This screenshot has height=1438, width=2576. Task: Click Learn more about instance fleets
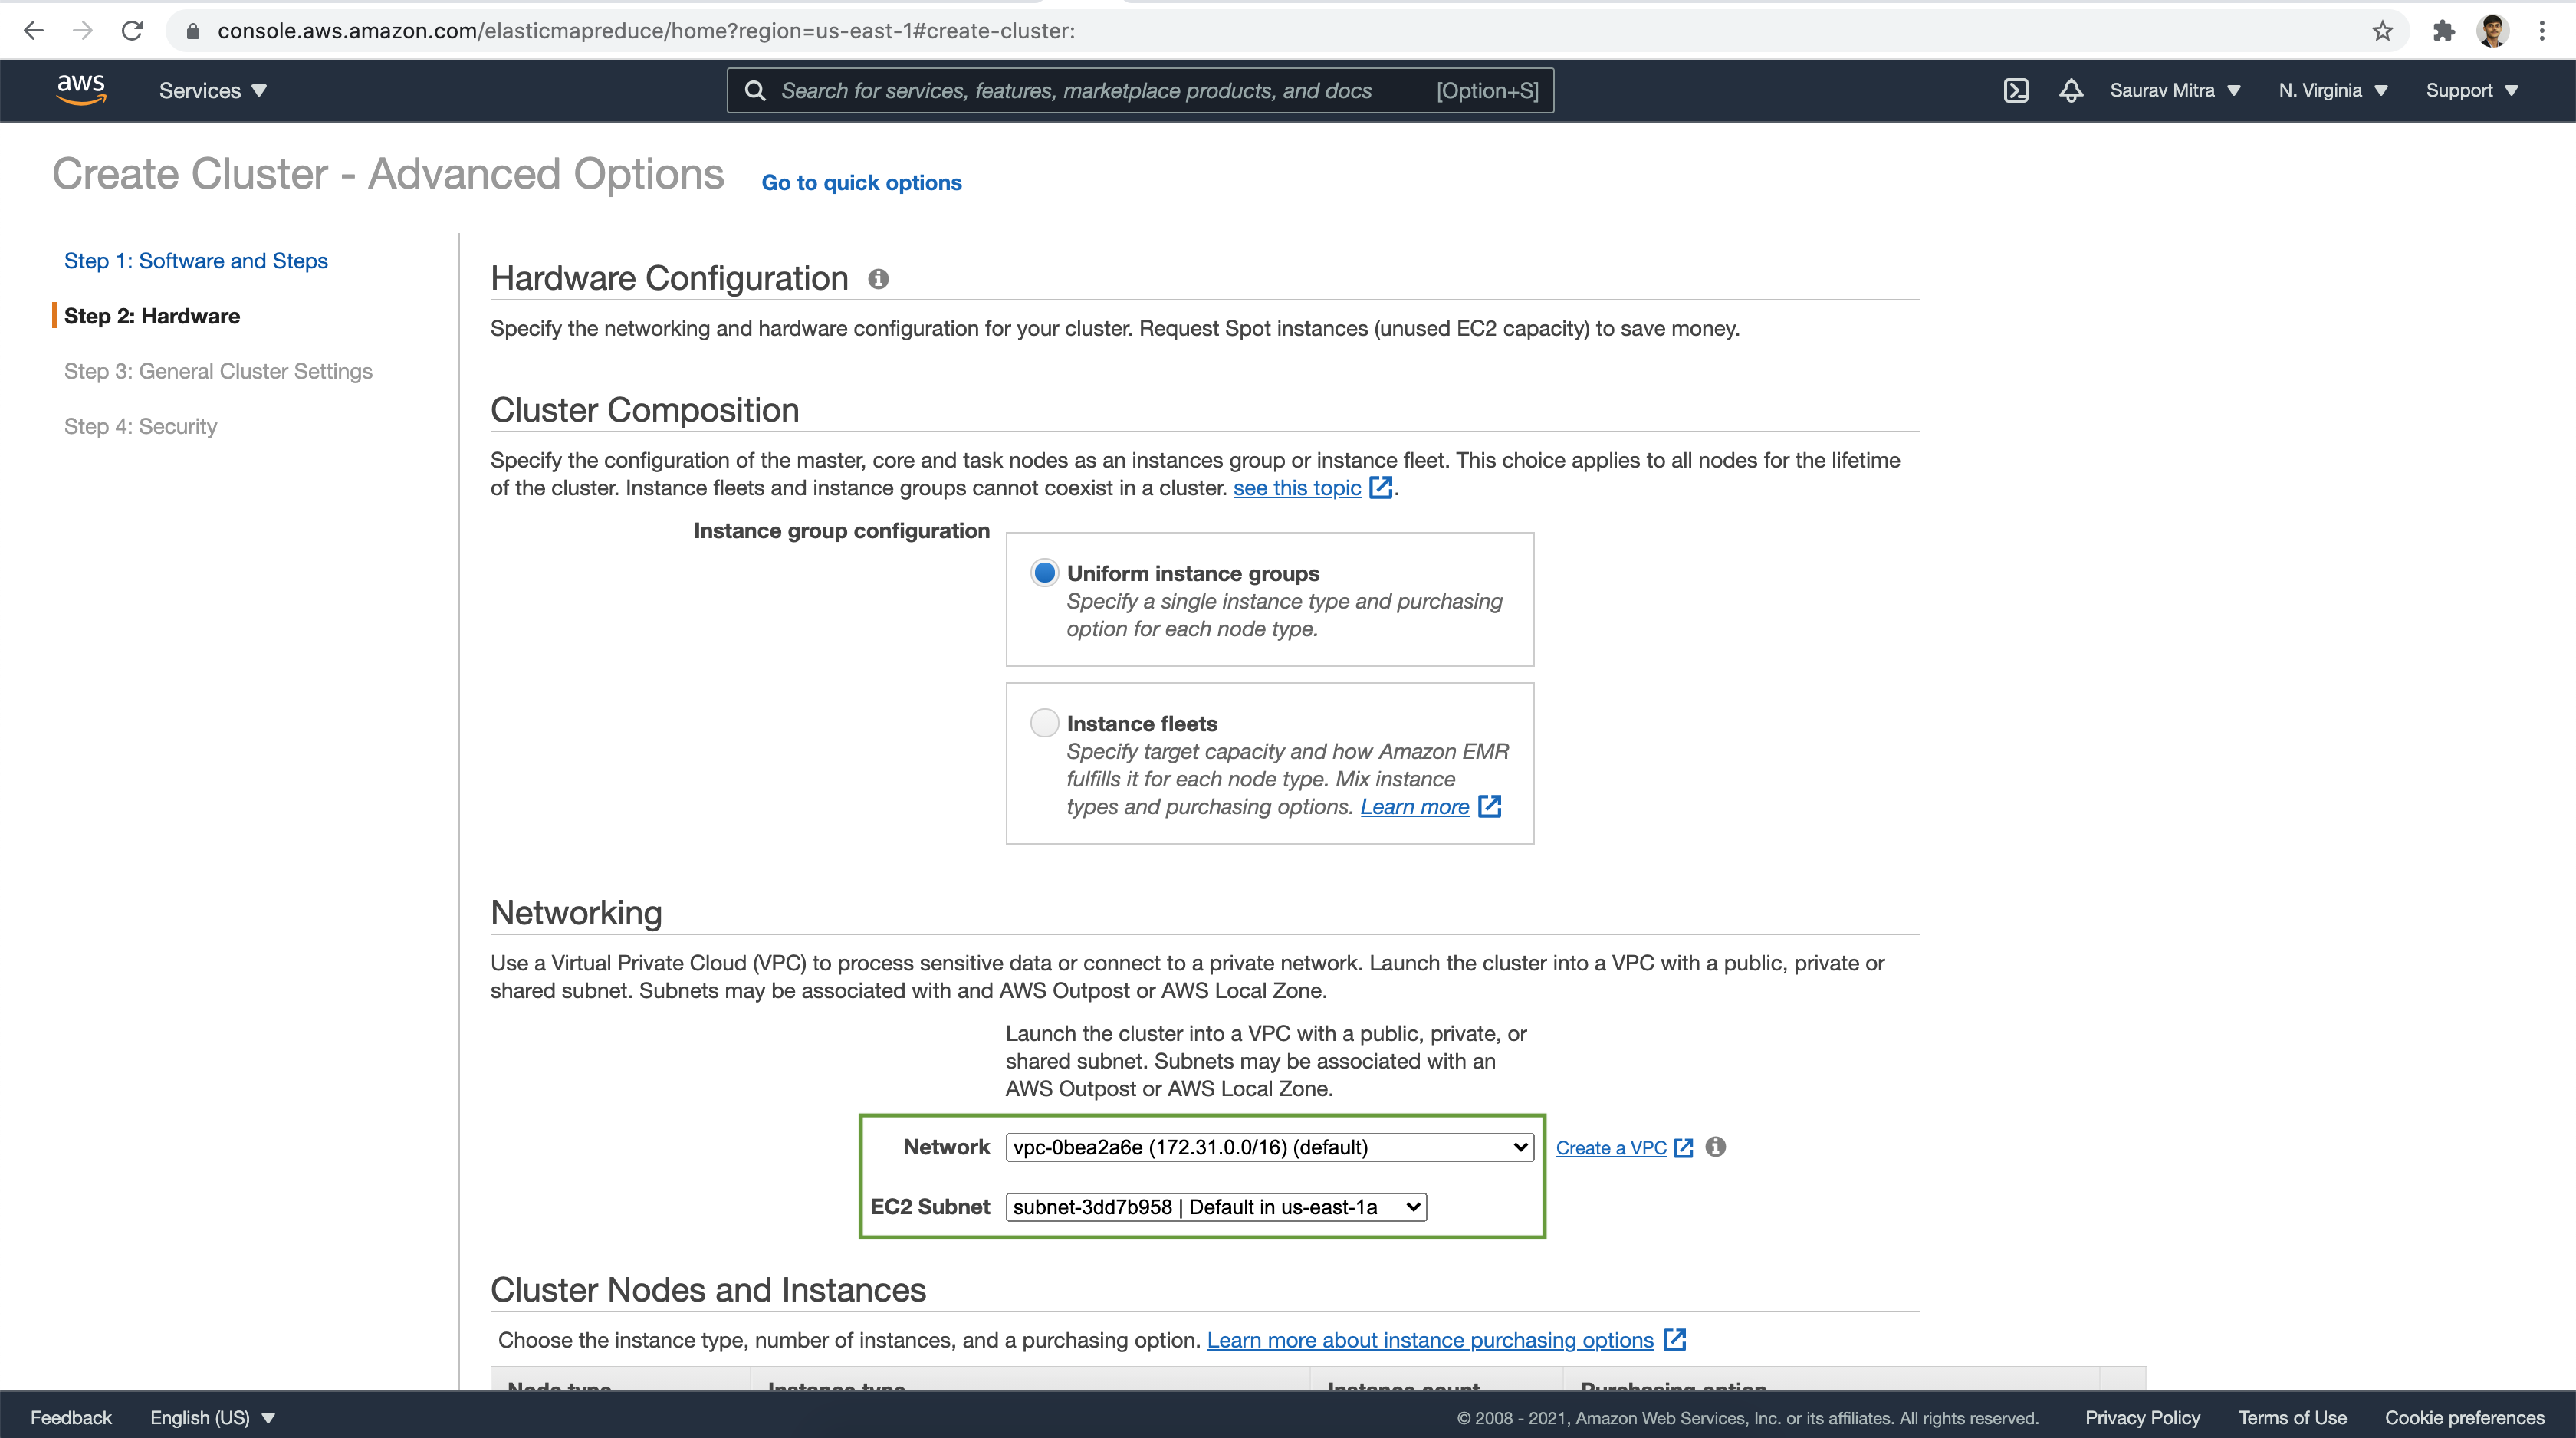click(x=1414, y=805)
